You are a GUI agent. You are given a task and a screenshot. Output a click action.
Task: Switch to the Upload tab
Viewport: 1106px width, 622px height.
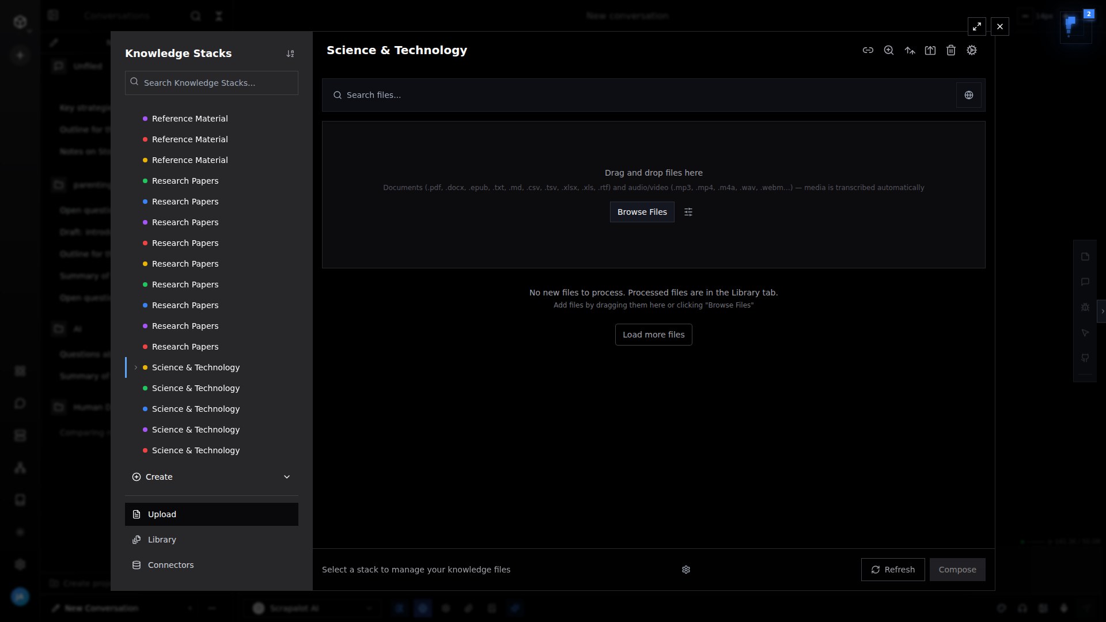(211, 514)
